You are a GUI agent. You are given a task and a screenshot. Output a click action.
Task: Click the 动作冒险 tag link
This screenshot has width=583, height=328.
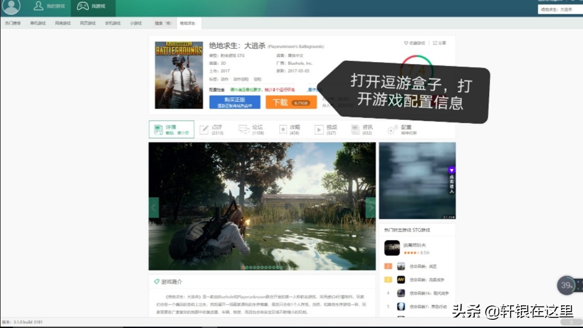(241, 79)
